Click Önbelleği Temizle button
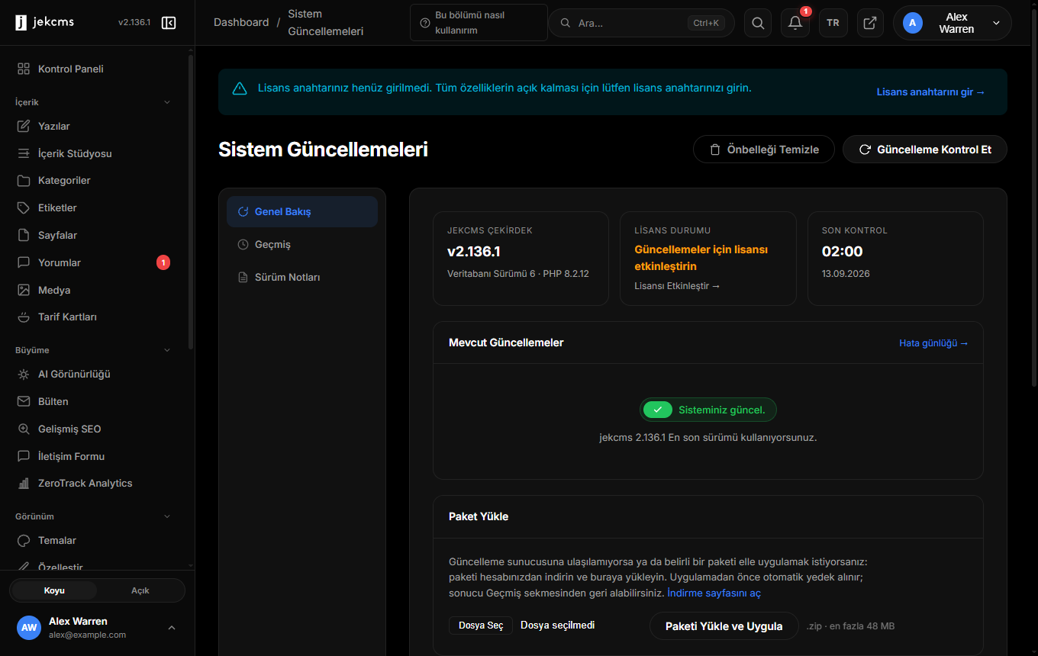The image size is (1038, 656). 764,150
